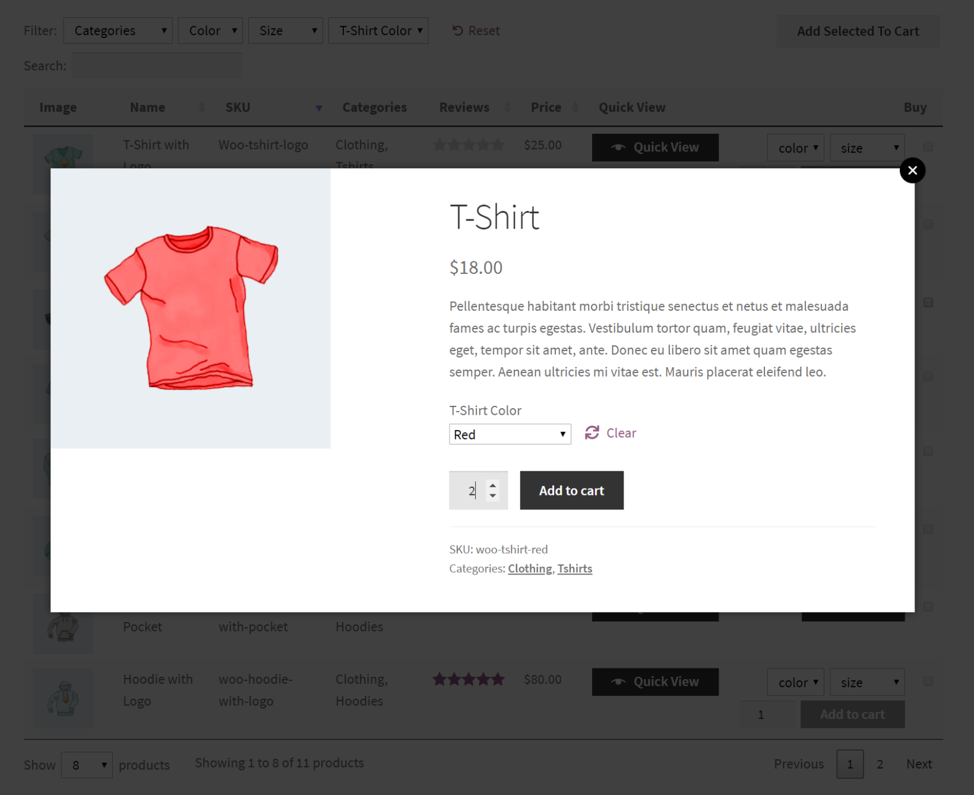This screenshot has width=974, height=795.
Task: Go to page 2 of products
Action: [880, 764]
